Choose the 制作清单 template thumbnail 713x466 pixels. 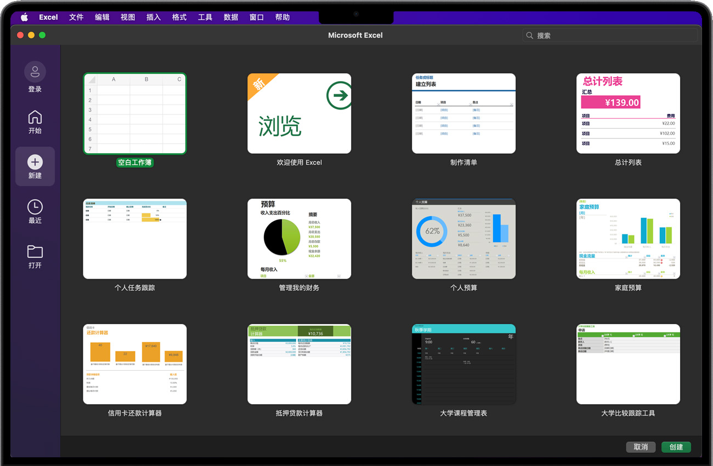click(x=463, y=114)
